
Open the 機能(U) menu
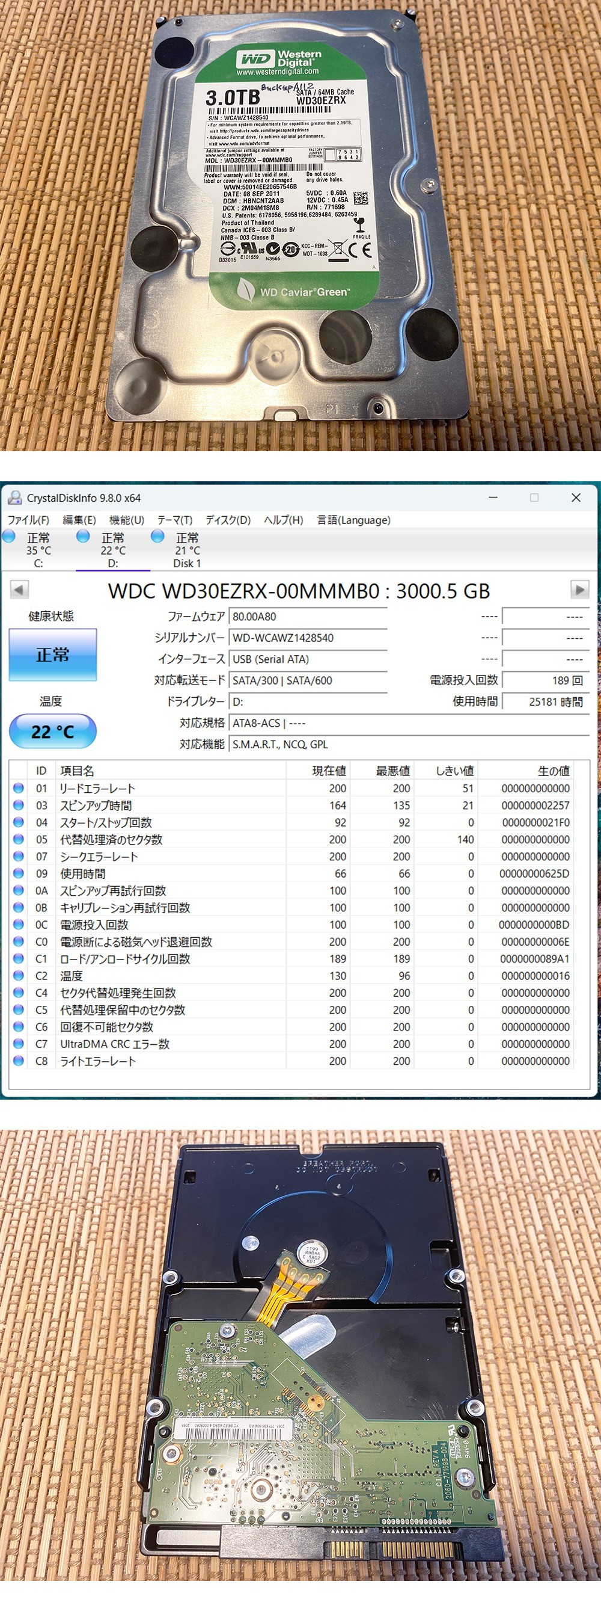(x=126, y=520)
